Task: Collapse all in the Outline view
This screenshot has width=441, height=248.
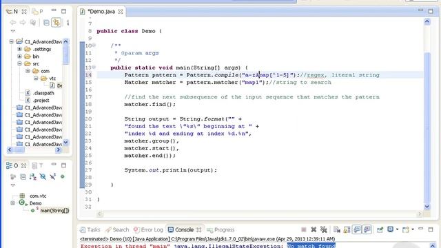Action: point(23,176)
